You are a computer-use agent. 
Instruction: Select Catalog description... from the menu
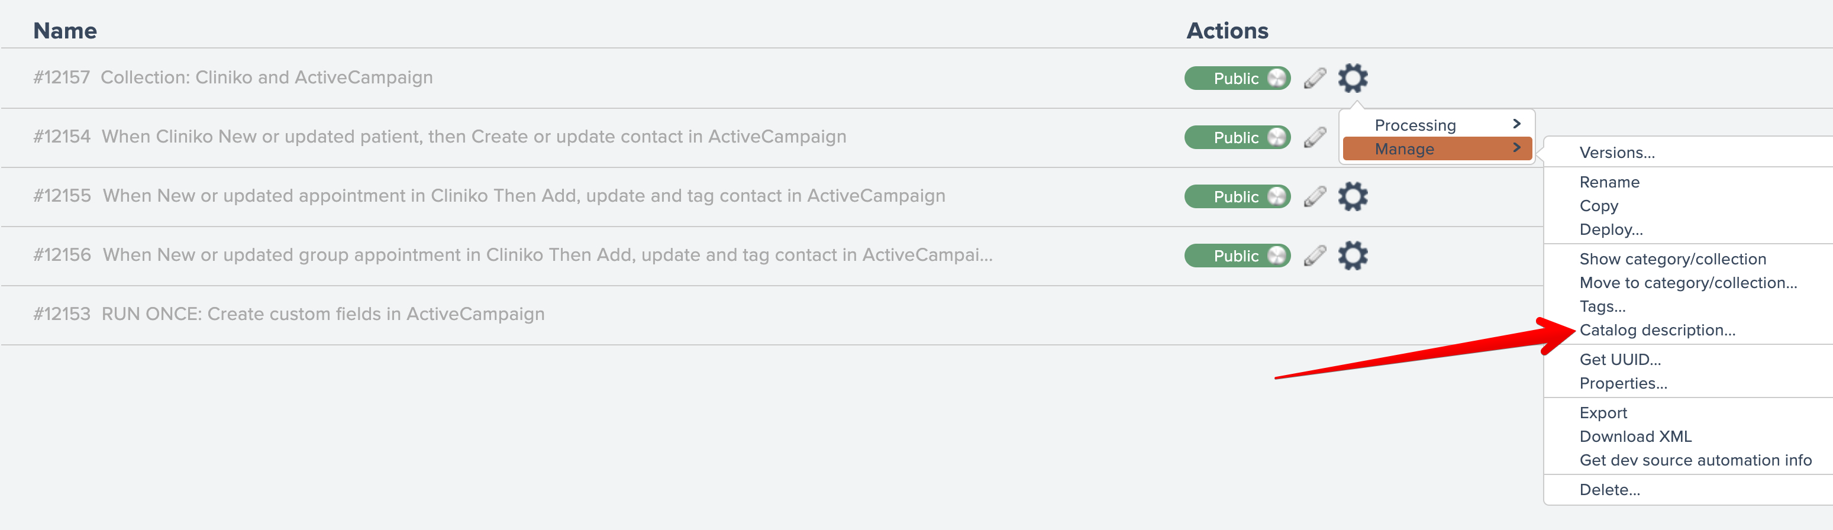1657,330
